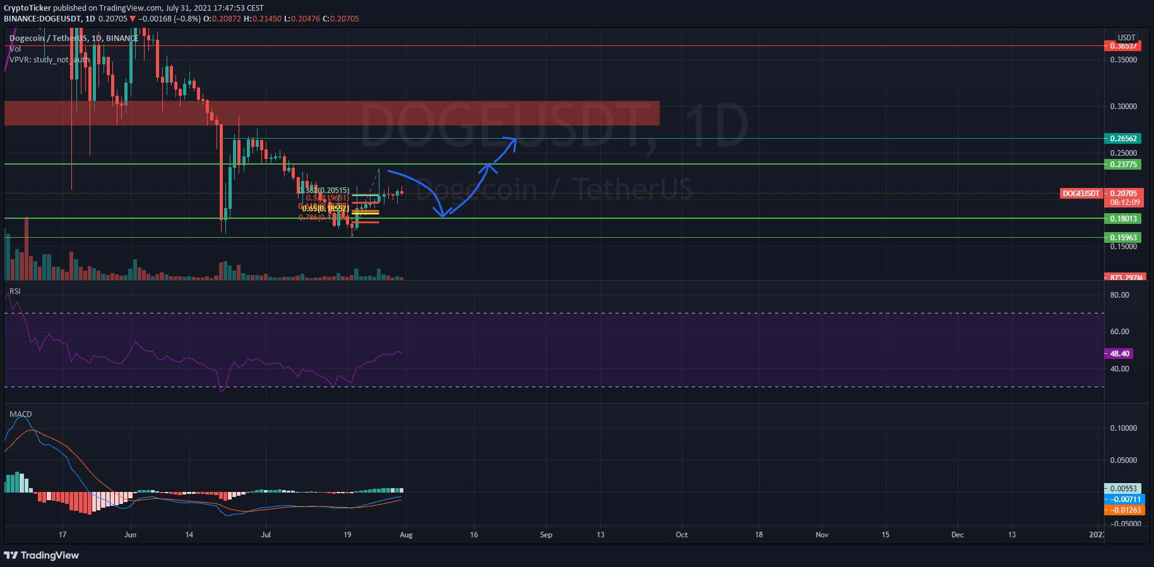Screen dimensions: 1154x567
Task: Click the topmost blue upward arrow head
Action: pyautogui.click(x=511, y=142)
